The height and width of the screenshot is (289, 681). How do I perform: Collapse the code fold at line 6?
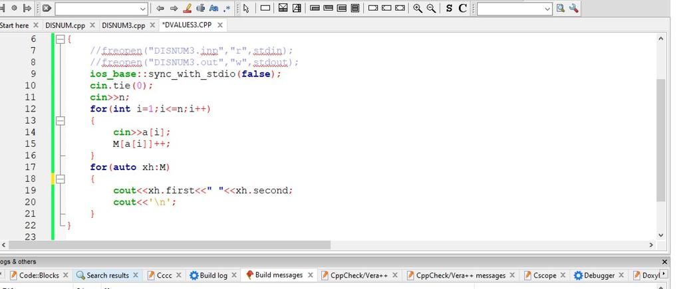[x=61, y=39]
